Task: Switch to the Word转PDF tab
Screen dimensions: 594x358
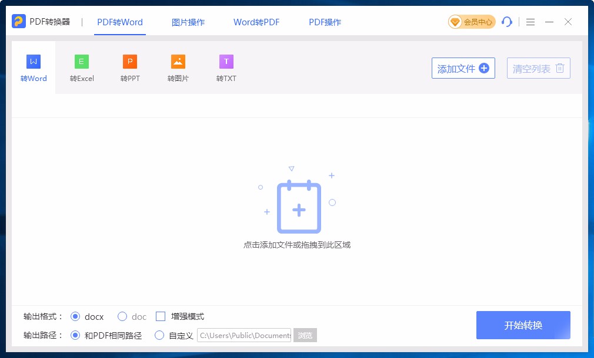Action: click(x=256, y=22)
